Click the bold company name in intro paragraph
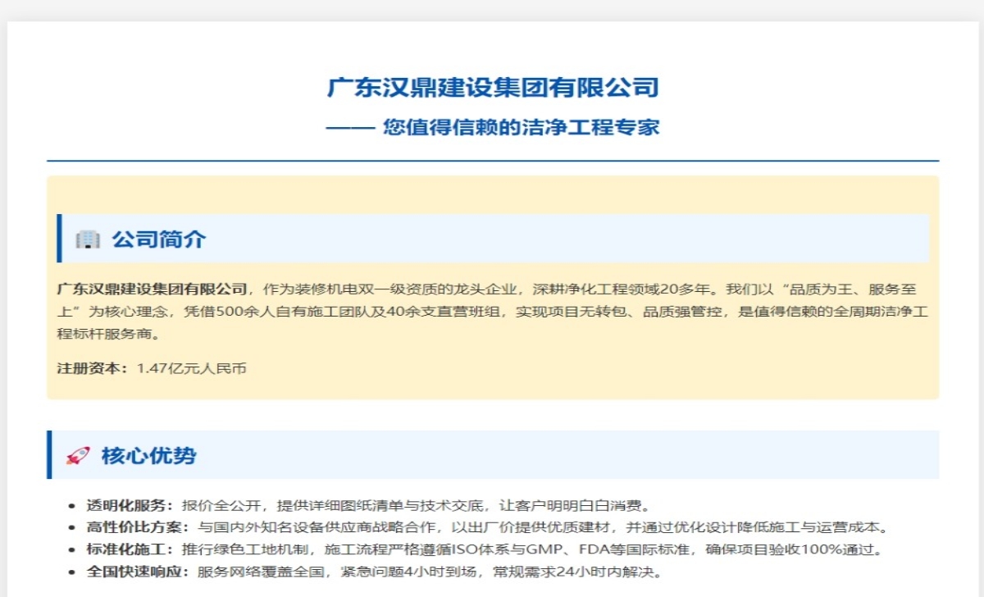The image size is (984, 597). click(x=152, y=289)
